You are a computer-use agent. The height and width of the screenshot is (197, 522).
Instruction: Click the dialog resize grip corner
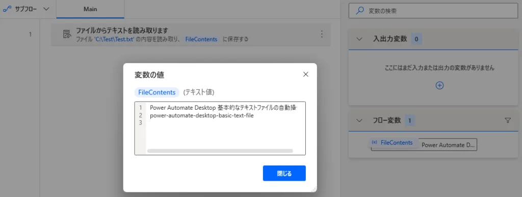coord(314,189)
